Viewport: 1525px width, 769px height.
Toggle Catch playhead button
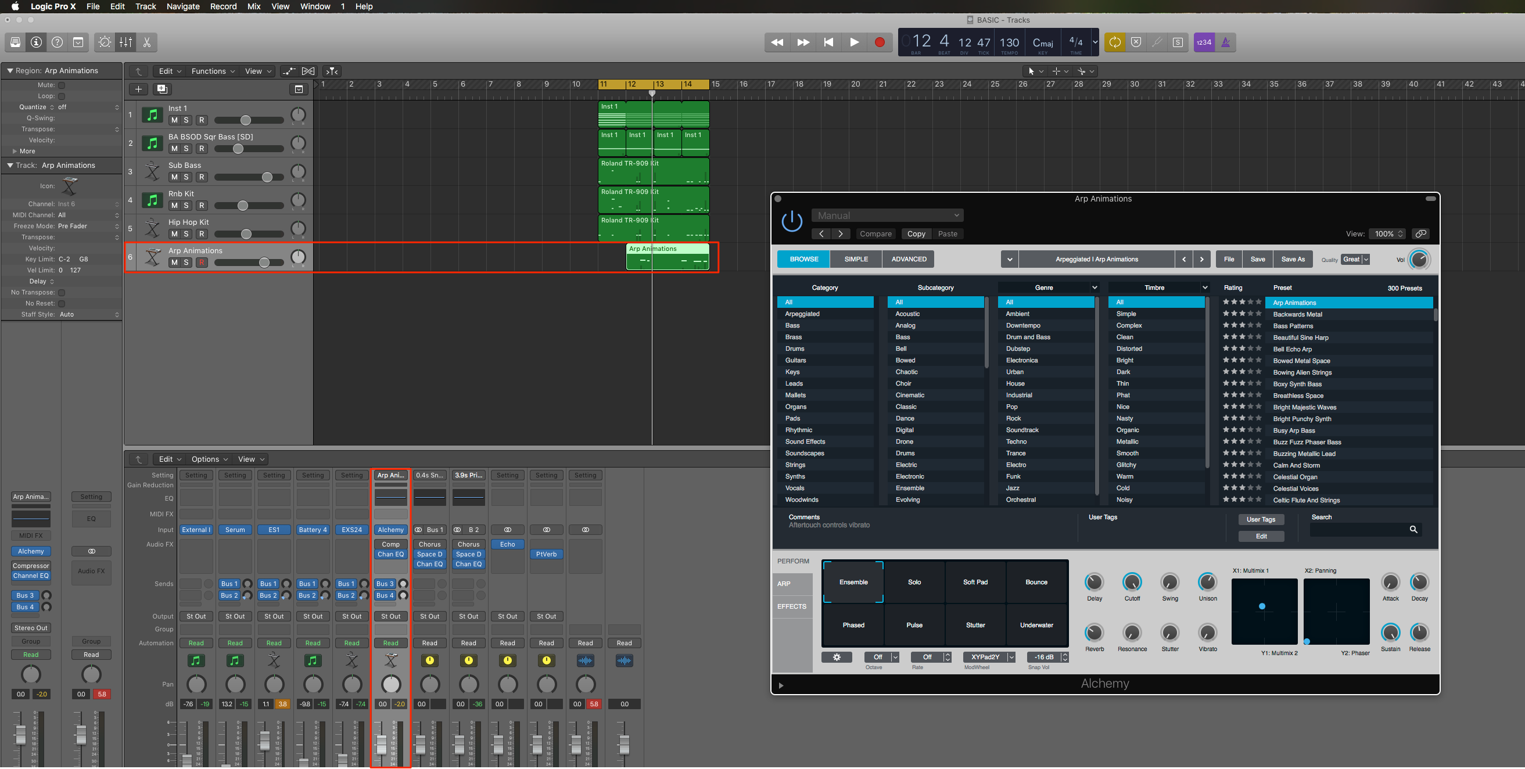coord(332,71)
